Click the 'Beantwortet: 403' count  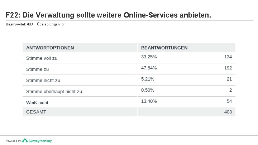coord(19,24)
